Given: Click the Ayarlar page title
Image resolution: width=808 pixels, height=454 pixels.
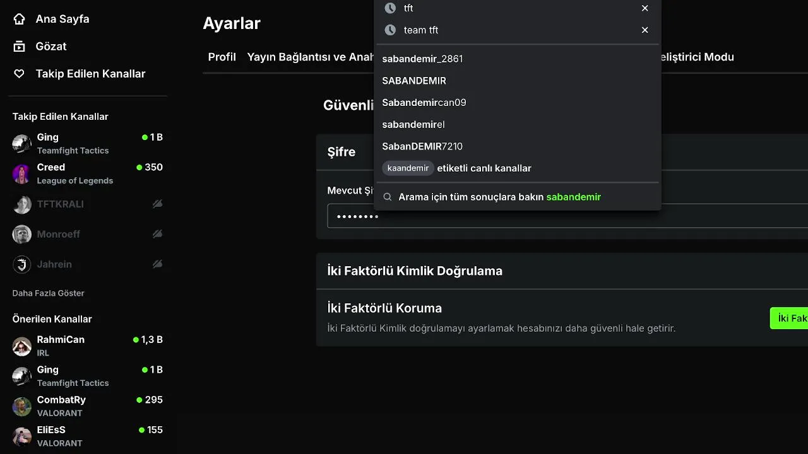Looking at the screenshot, I should (x=232, y=23).
